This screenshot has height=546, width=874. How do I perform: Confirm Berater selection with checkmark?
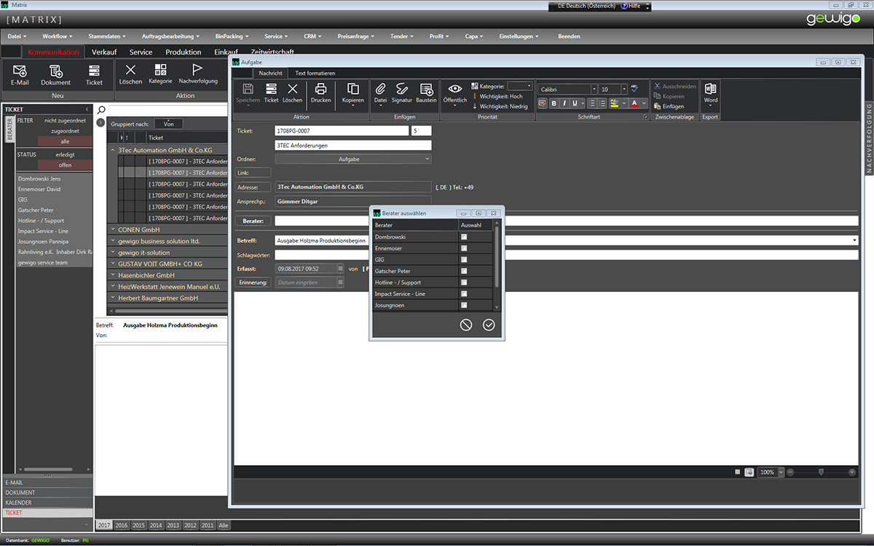coord(489,325)
